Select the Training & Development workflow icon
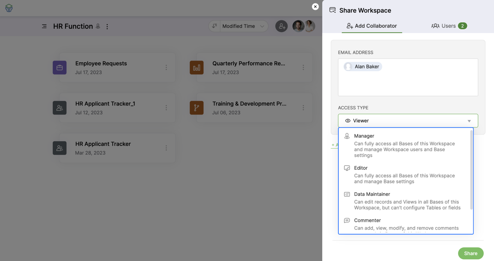The image size is (494, 261). click(x=197, y=108)
